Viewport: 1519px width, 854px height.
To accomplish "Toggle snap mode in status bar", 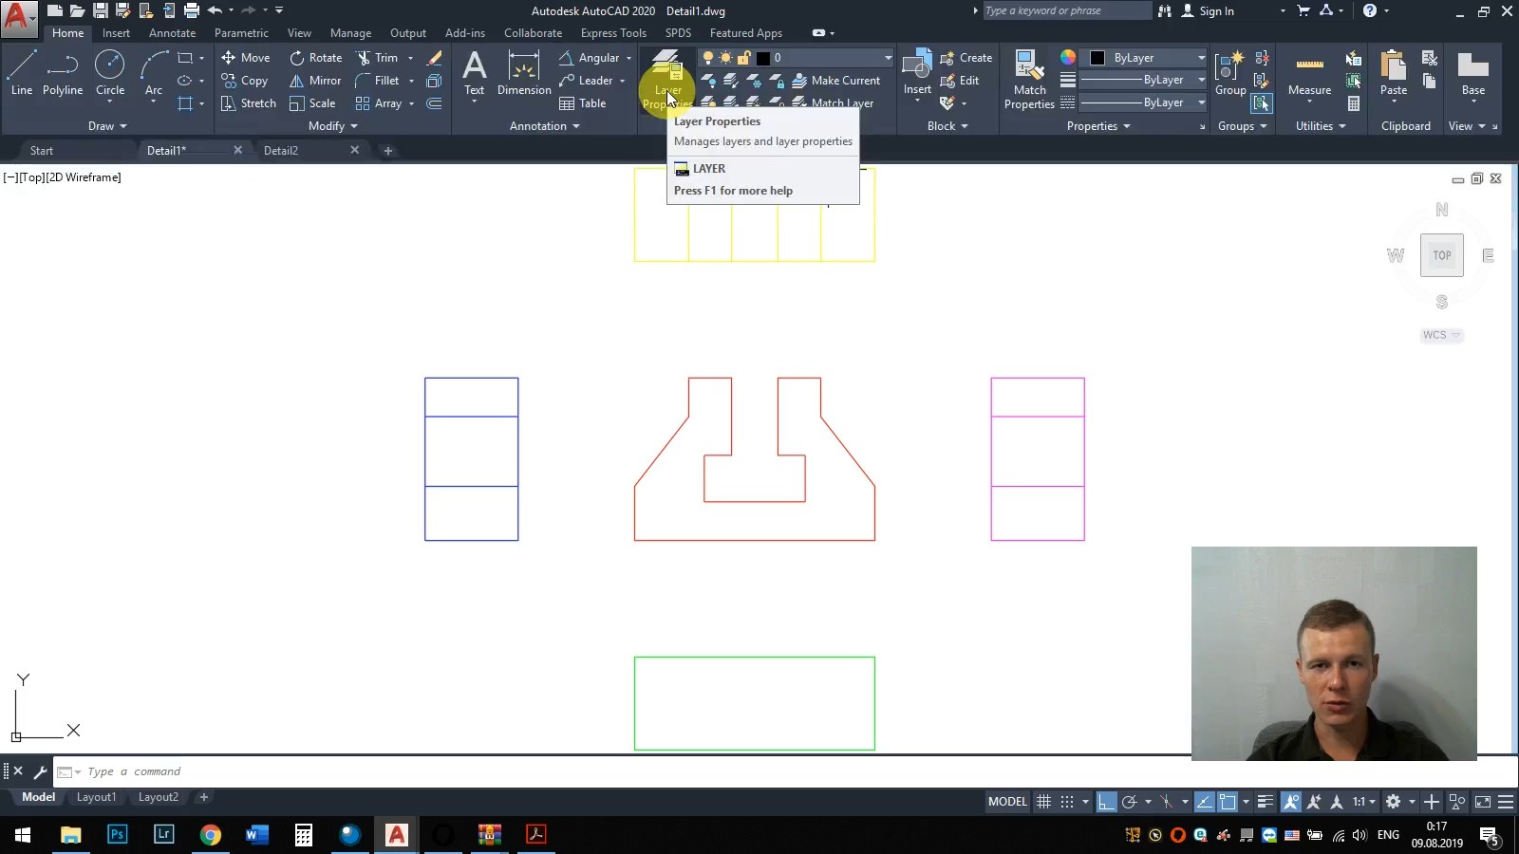I will coord(1067,802).
